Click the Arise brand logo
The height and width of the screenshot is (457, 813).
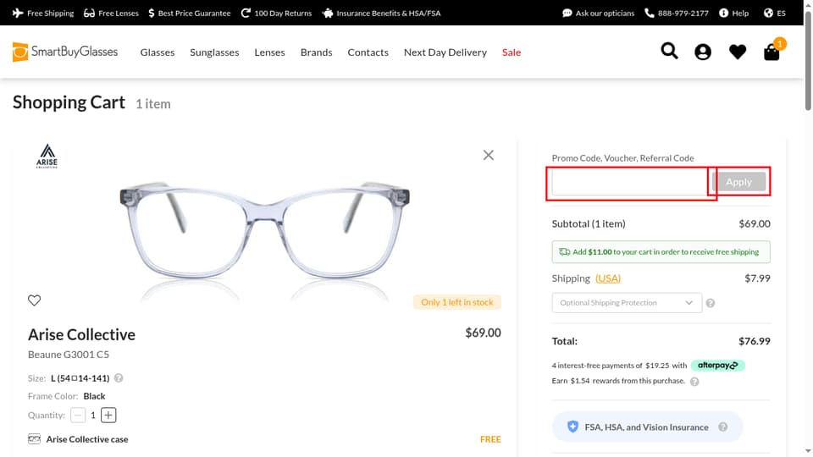pyautogui.click(x=47, y=156)
